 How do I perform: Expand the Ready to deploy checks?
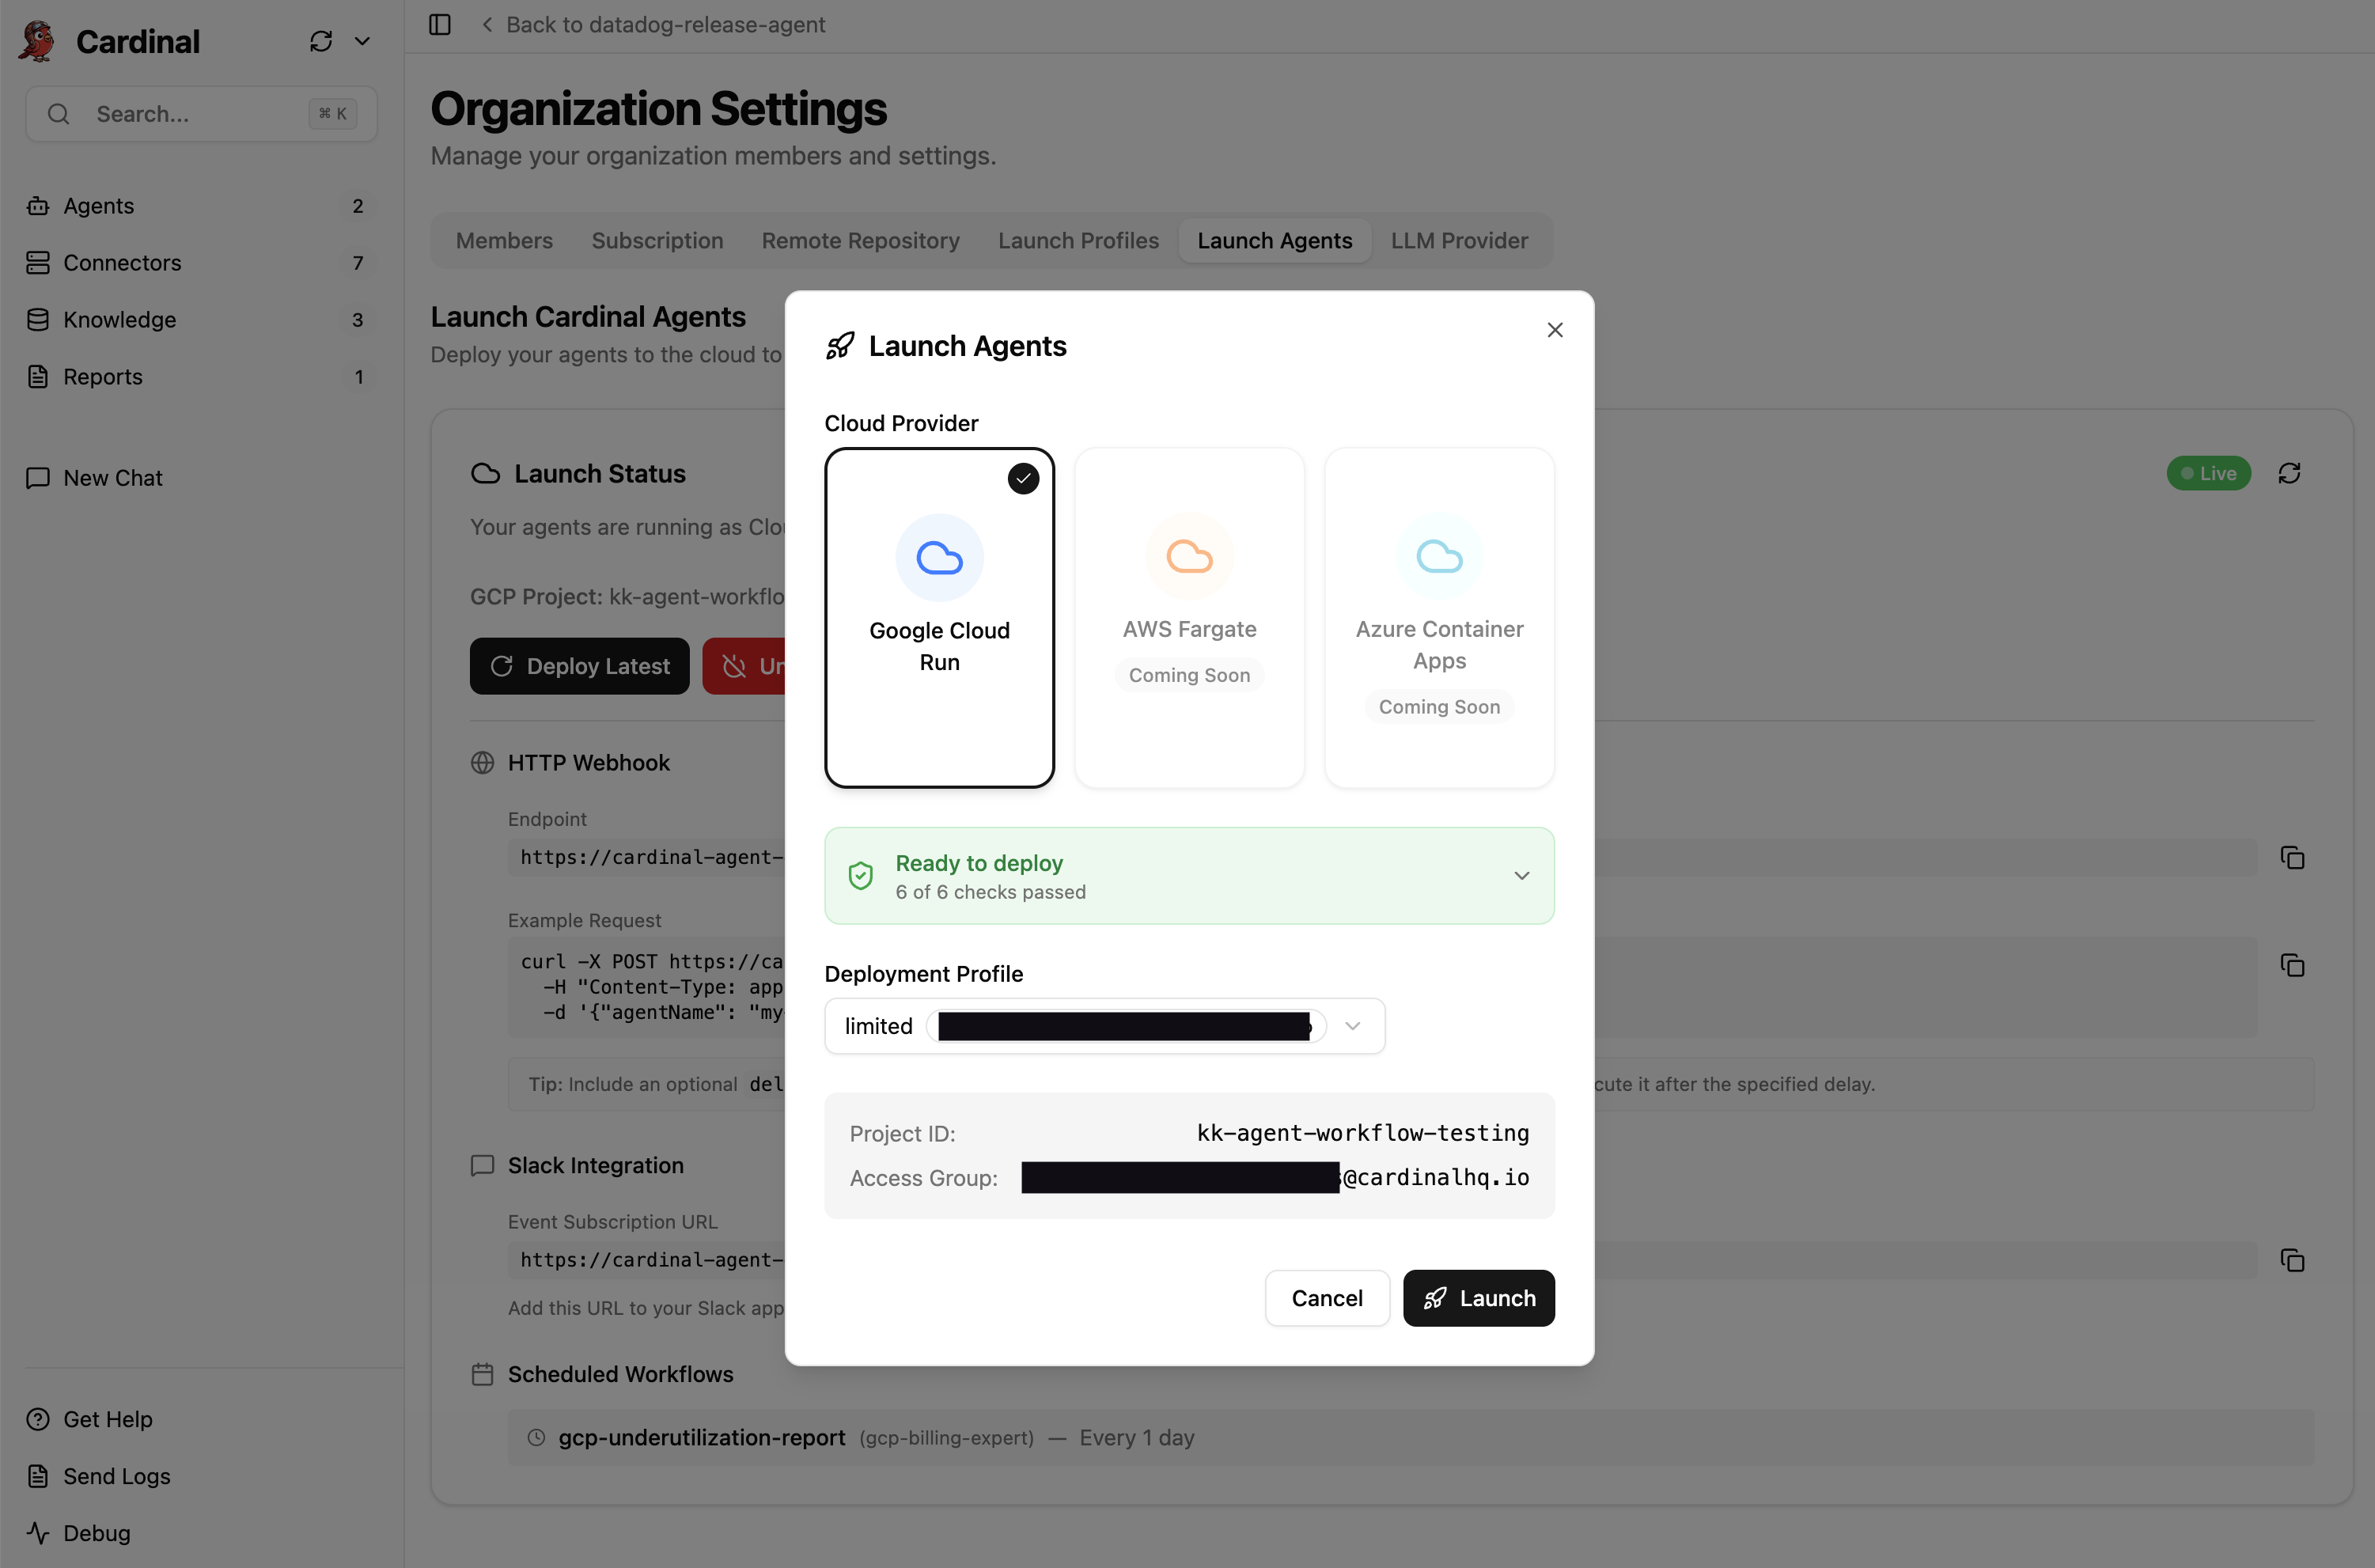(x=1521, y=876)
